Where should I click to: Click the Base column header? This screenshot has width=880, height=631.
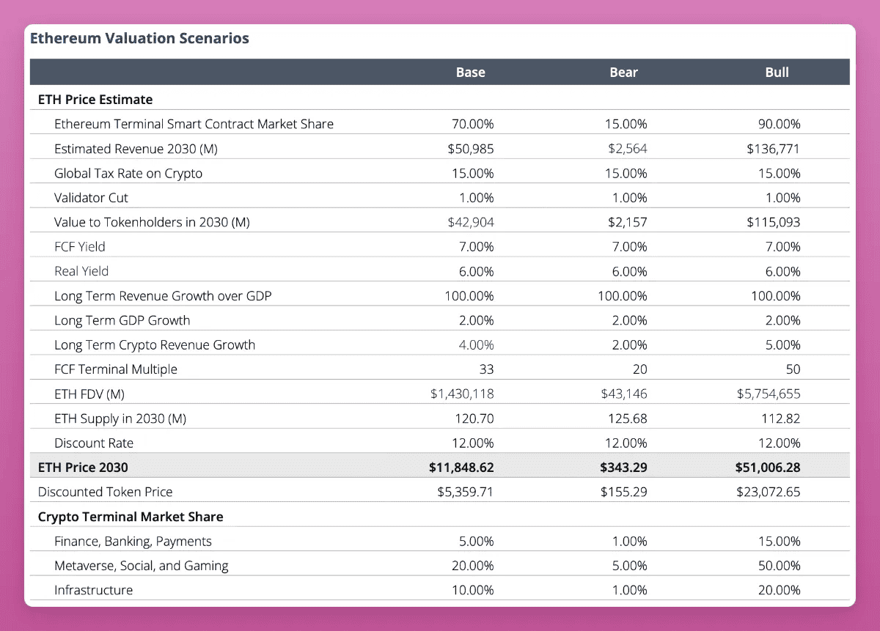pos(470,73)
